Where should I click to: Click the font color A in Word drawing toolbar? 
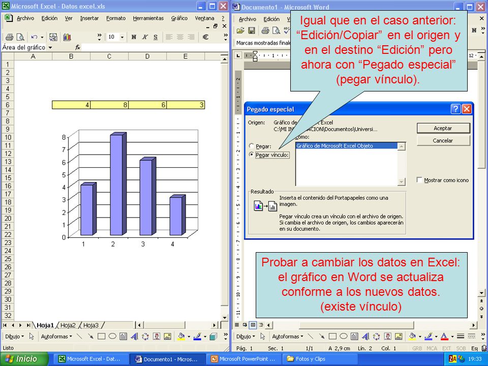[445, 337]
